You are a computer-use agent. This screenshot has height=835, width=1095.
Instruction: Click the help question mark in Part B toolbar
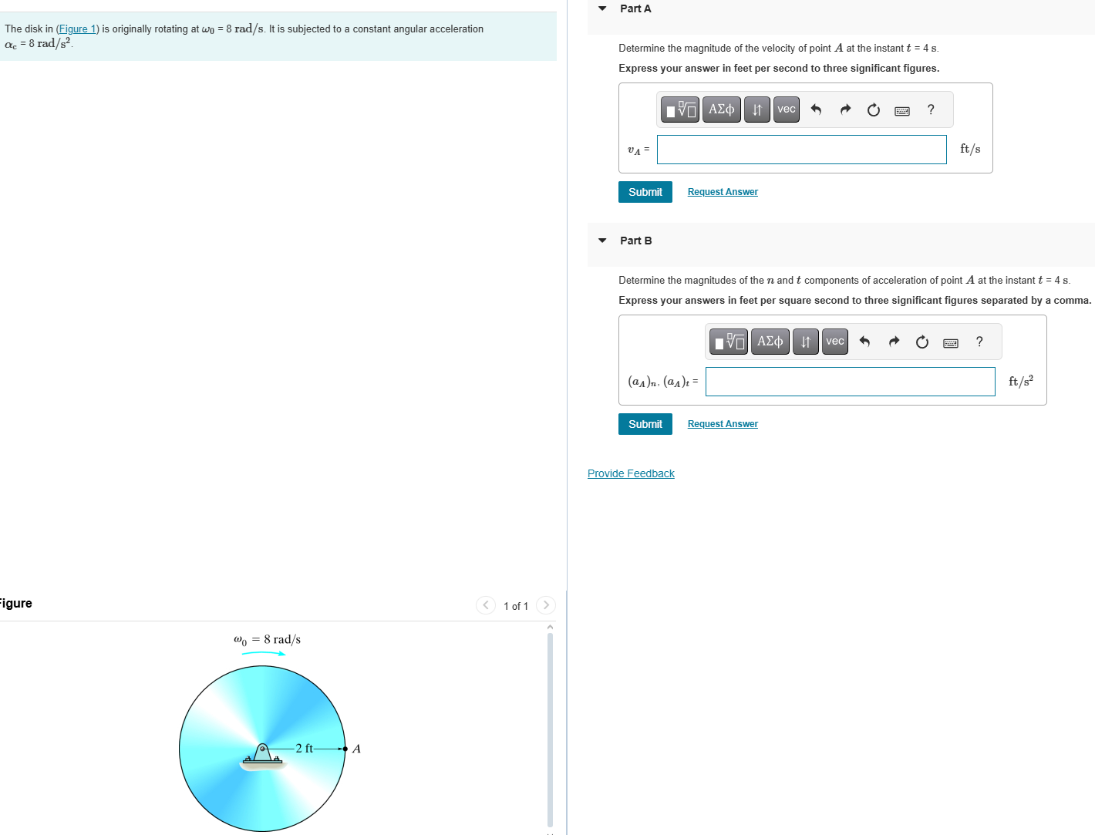979,342
